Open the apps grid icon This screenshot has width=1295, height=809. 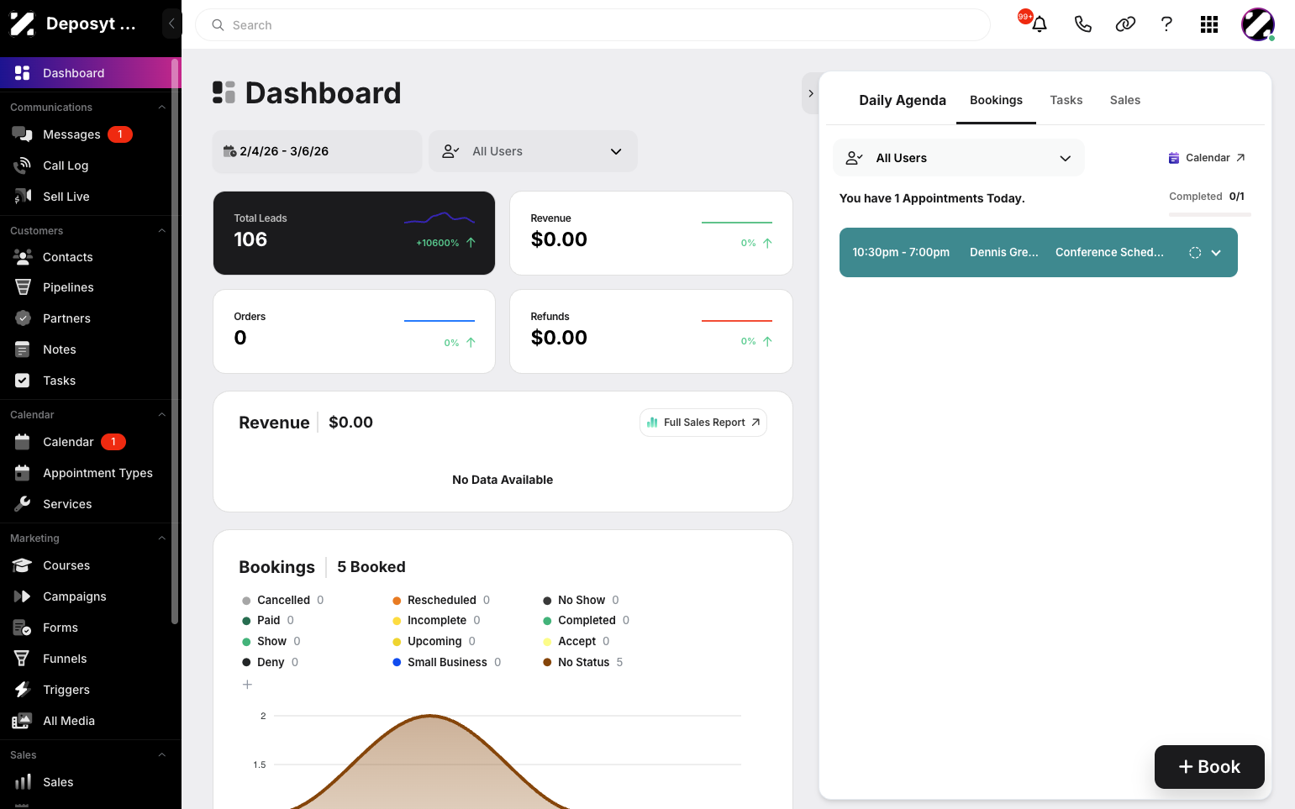1209,24
